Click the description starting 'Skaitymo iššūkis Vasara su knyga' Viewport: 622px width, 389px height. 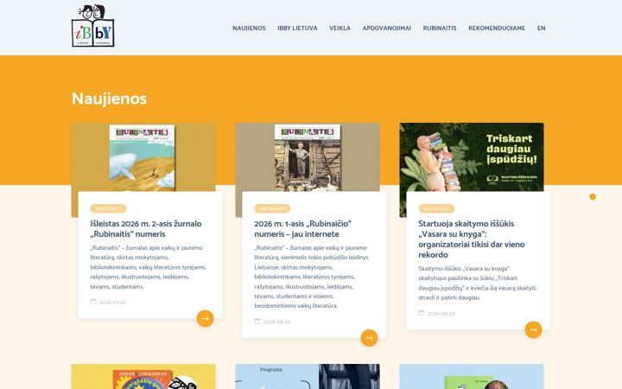point(478,283)
